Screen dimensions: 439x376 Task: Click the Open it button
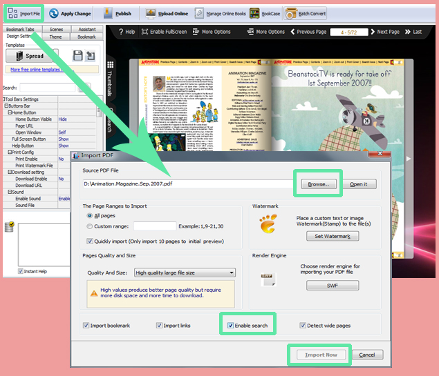click(x=358, y=184)
